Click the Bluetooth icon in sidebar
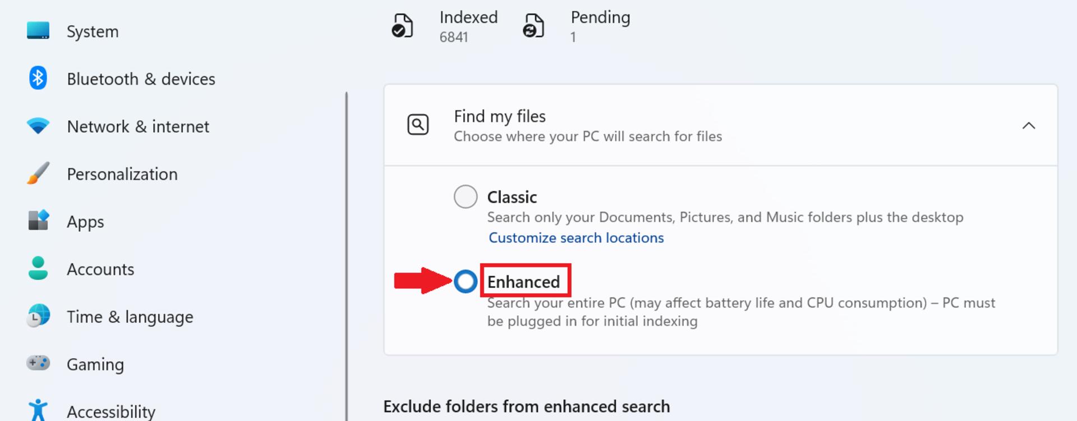Image resolution: width=1077 pixels, height=421 pixels. [38, 78]
